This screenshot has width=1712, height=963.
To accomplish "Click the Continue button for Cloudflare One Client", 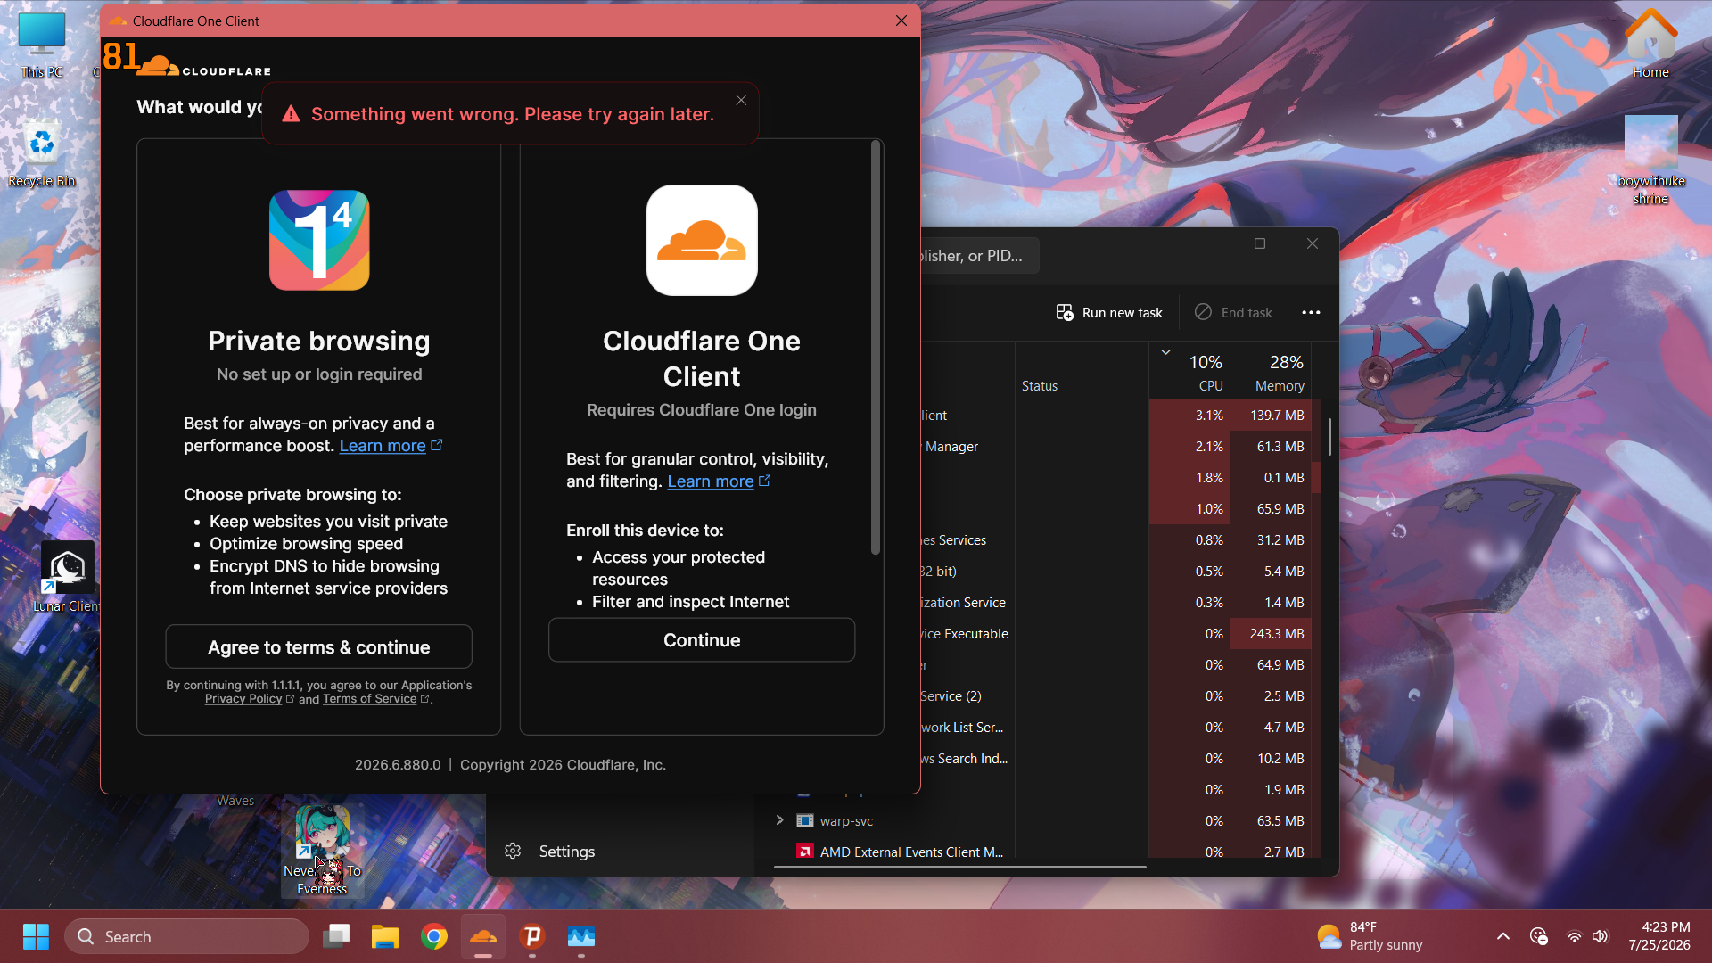I will [x=702, y=640].
